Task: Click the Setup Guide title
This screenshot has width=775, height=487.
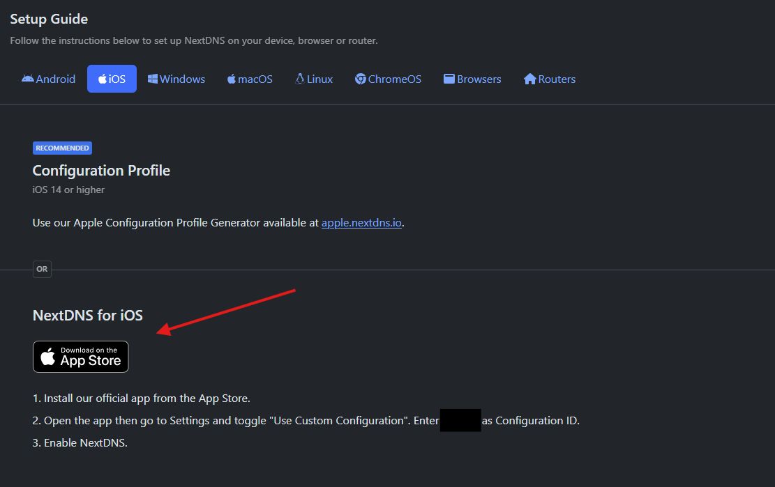Action: pyautogui.click(x=49, y=19)
